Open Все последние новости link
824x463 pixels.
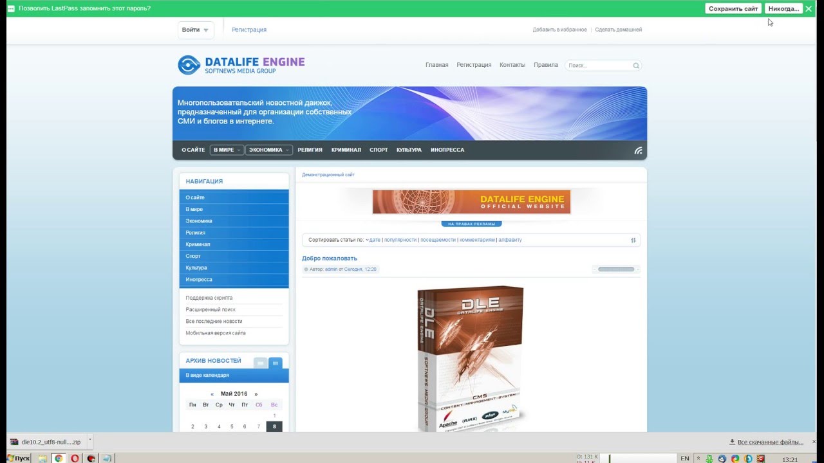coord(214,321)
